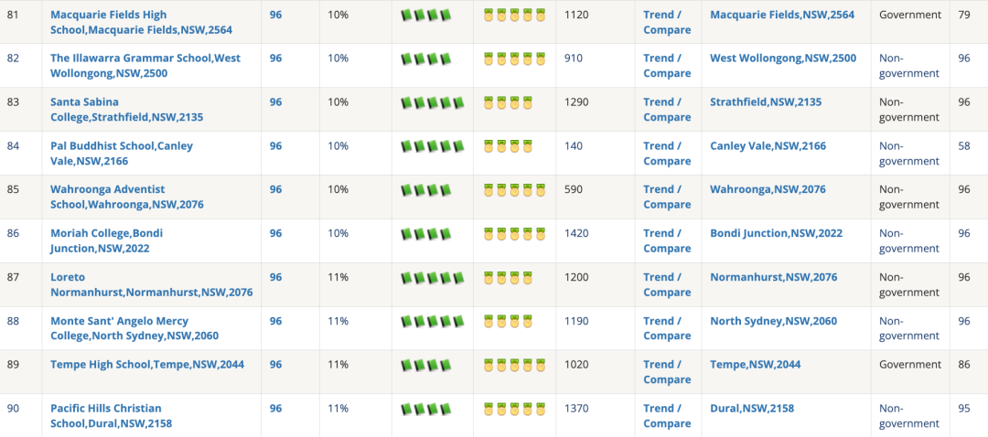Click green books rating for Macquarie Fields High School
988x437 pixels.
point(426,15)
